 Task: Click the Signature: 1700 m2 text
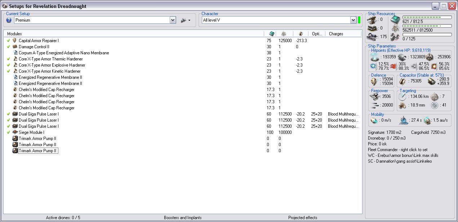[x=384, y=132]
